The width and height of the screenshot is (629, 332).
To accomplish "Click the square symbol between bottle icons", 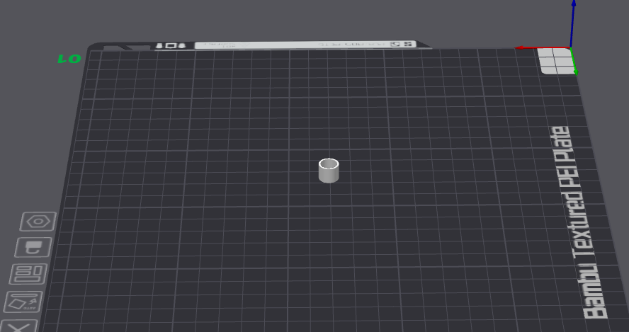I will point(171,46).
